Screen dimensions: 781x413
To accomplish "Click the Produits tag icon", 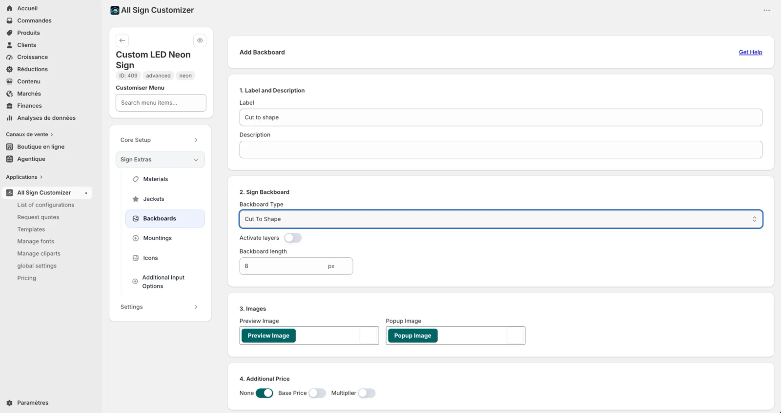I will pyautogui.click(x=9, y=33).
